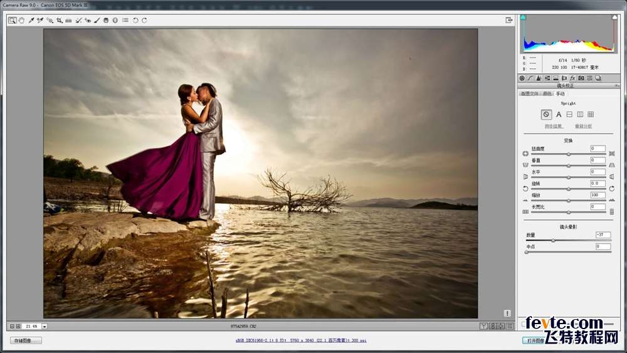Toggle full screen mode icon
Image resolution: width=627 pixels, height=353 pixels.
tap(509, 20)
